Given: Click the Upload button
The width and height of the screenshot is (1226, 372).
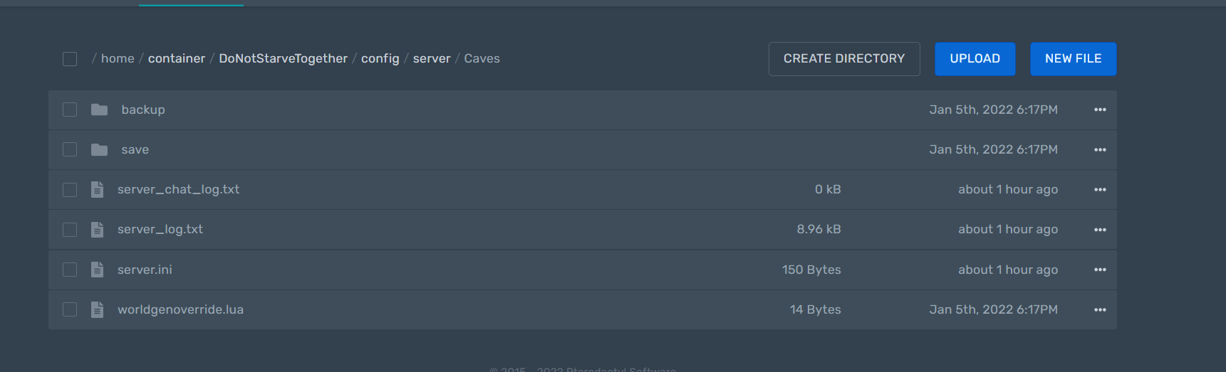Looking at the screenshot, I should click(x=975, y=59).
